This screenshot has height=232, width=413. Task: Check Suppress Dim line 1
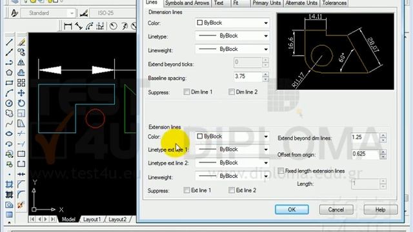pos(186,92)
